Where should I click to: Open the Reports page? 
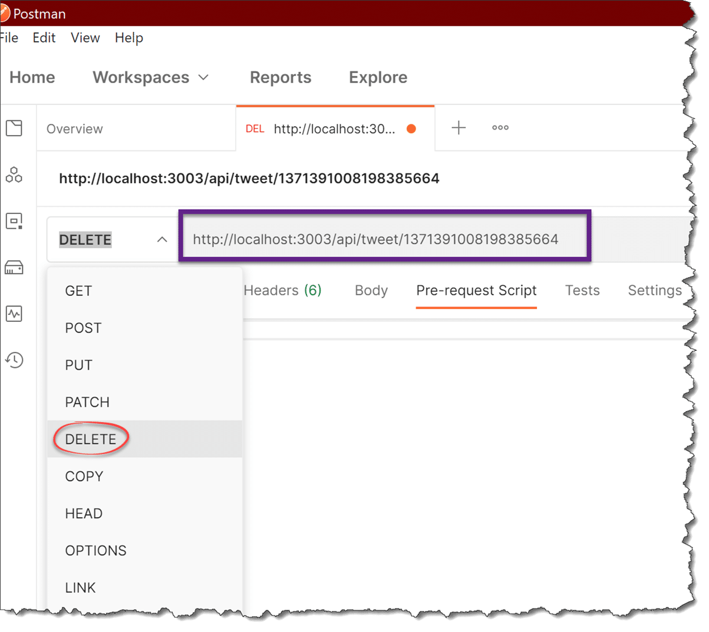point(281,77)
